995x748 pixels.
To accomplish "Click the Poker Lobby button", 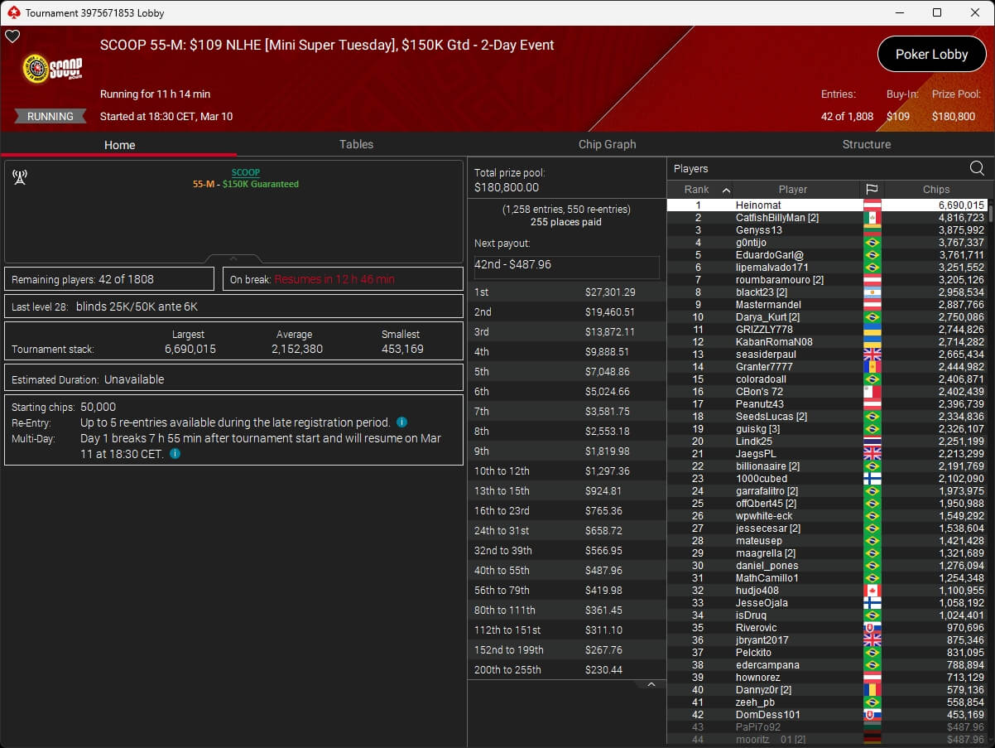I will click(931, 55).
